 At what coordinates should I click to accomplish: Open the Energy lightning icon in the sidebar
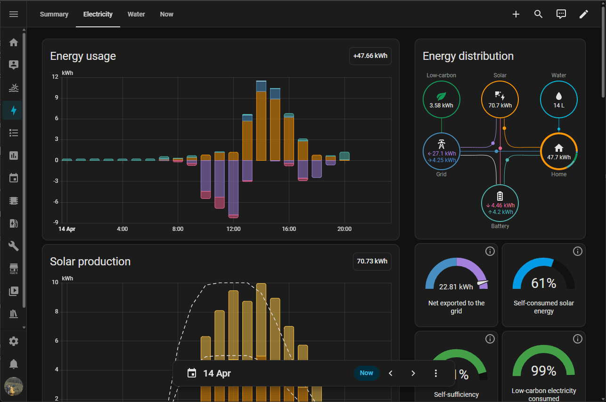13,110
